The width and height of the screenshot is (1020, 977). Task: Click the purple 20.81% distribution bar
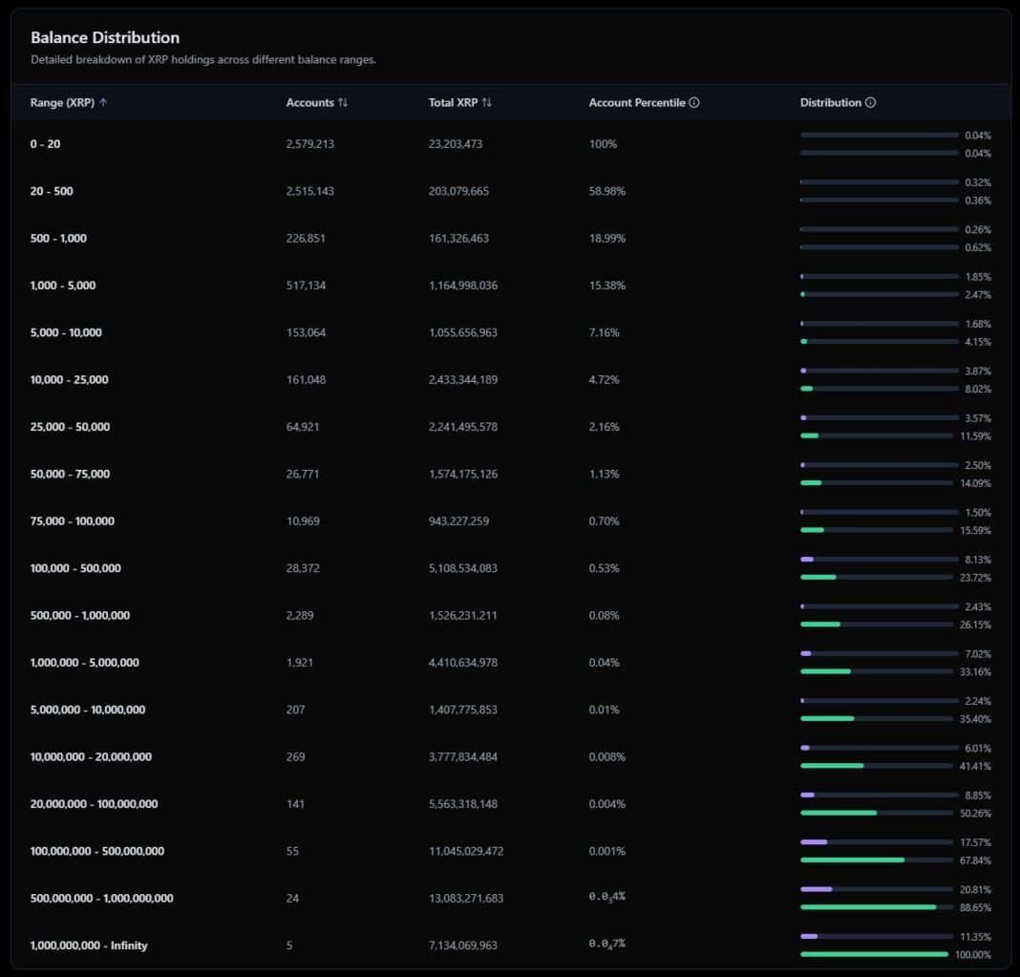(817, 889)
